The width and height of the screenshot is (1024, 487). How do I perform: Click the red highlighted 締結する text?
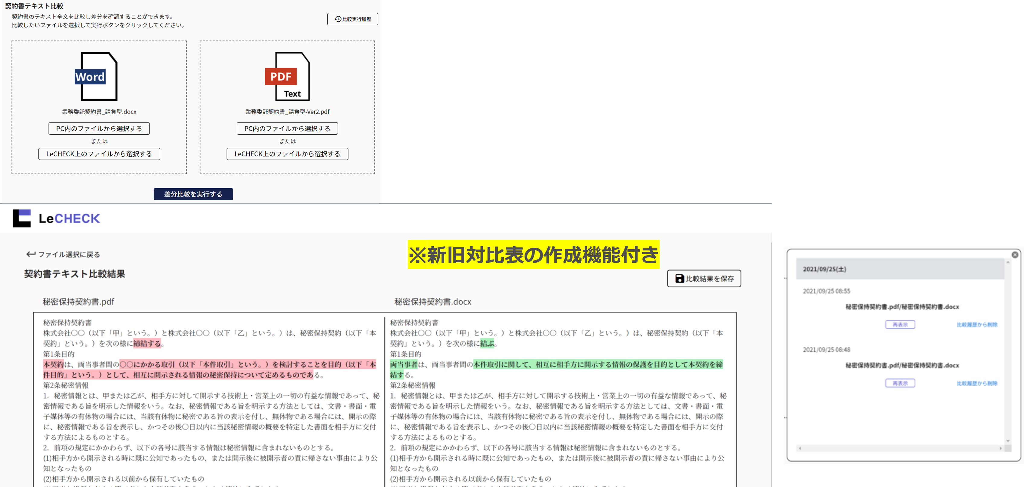coord(147,343)
